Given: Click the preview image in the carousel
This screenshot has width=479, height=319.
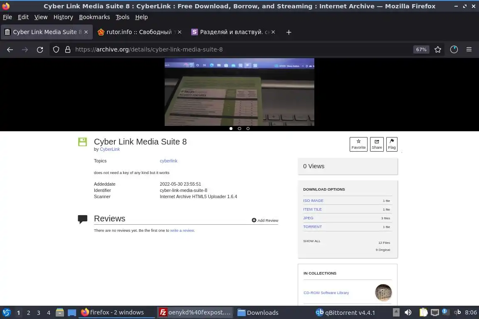Looking at the screenshot, I should pos(239,92).
